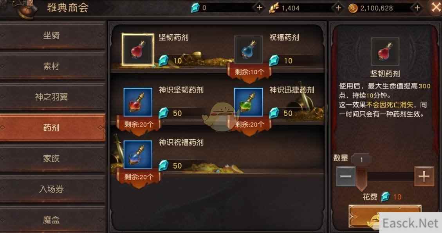The height and width of the screenshot is (233, 442).
Task: Click the orange purchase button
Action: coord(385,217)
